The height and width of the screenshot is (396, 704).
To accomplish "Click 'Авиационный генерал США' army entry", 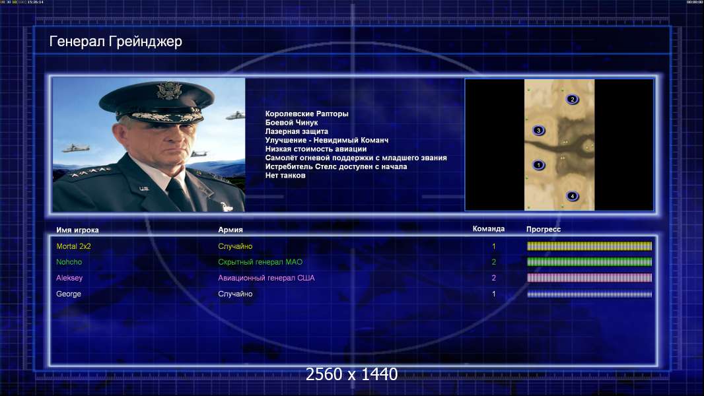I will [266, 278].
